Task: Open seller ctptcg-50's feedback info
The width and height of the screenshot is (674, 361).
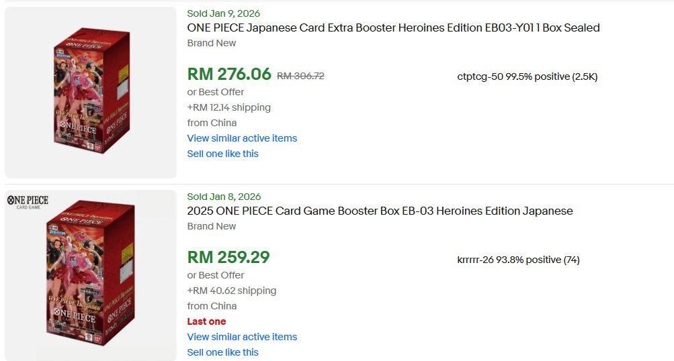Action: click(x=527, y=76)
